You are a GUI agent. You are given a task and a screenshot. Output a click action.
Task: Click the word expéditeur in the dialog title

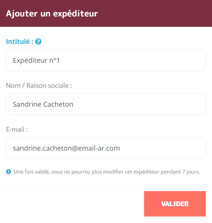(75, 14)
